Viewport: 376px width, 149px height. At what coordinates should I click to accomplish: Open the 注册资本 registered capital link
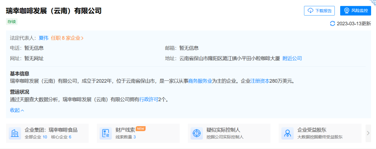point(260,81)
